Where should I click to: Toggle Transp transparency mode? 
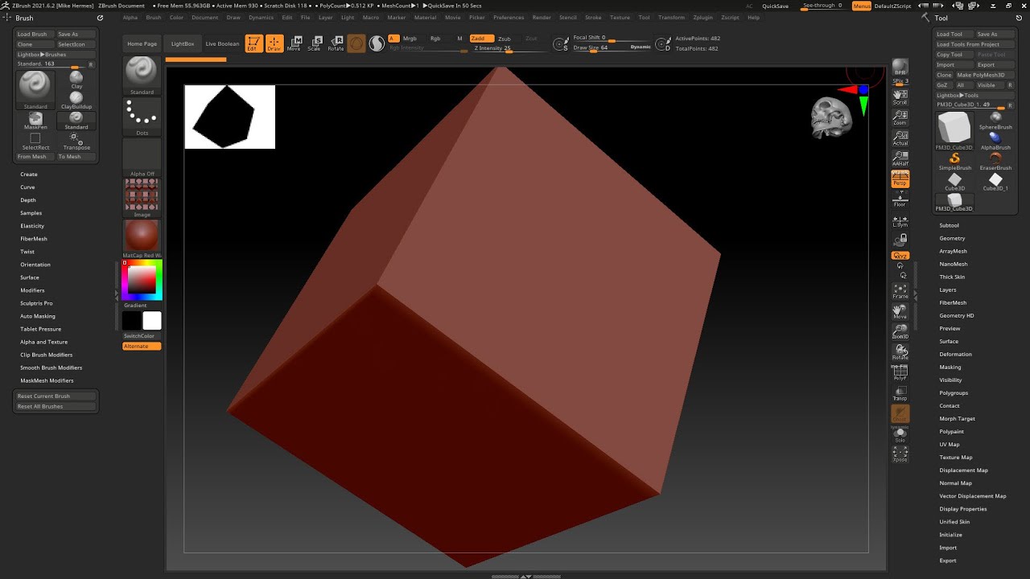[x=900, y=393]
